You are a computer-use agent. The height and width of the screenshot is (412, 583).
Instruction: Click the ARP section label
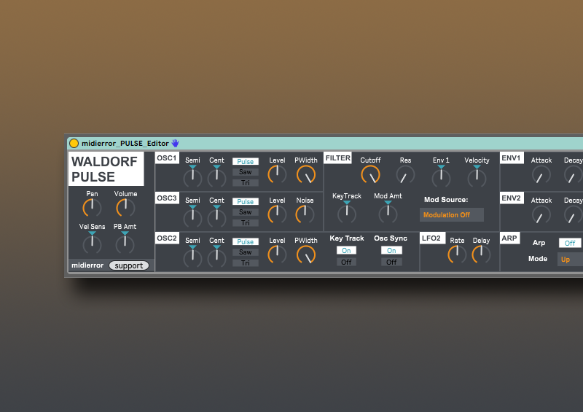[509, 238]
